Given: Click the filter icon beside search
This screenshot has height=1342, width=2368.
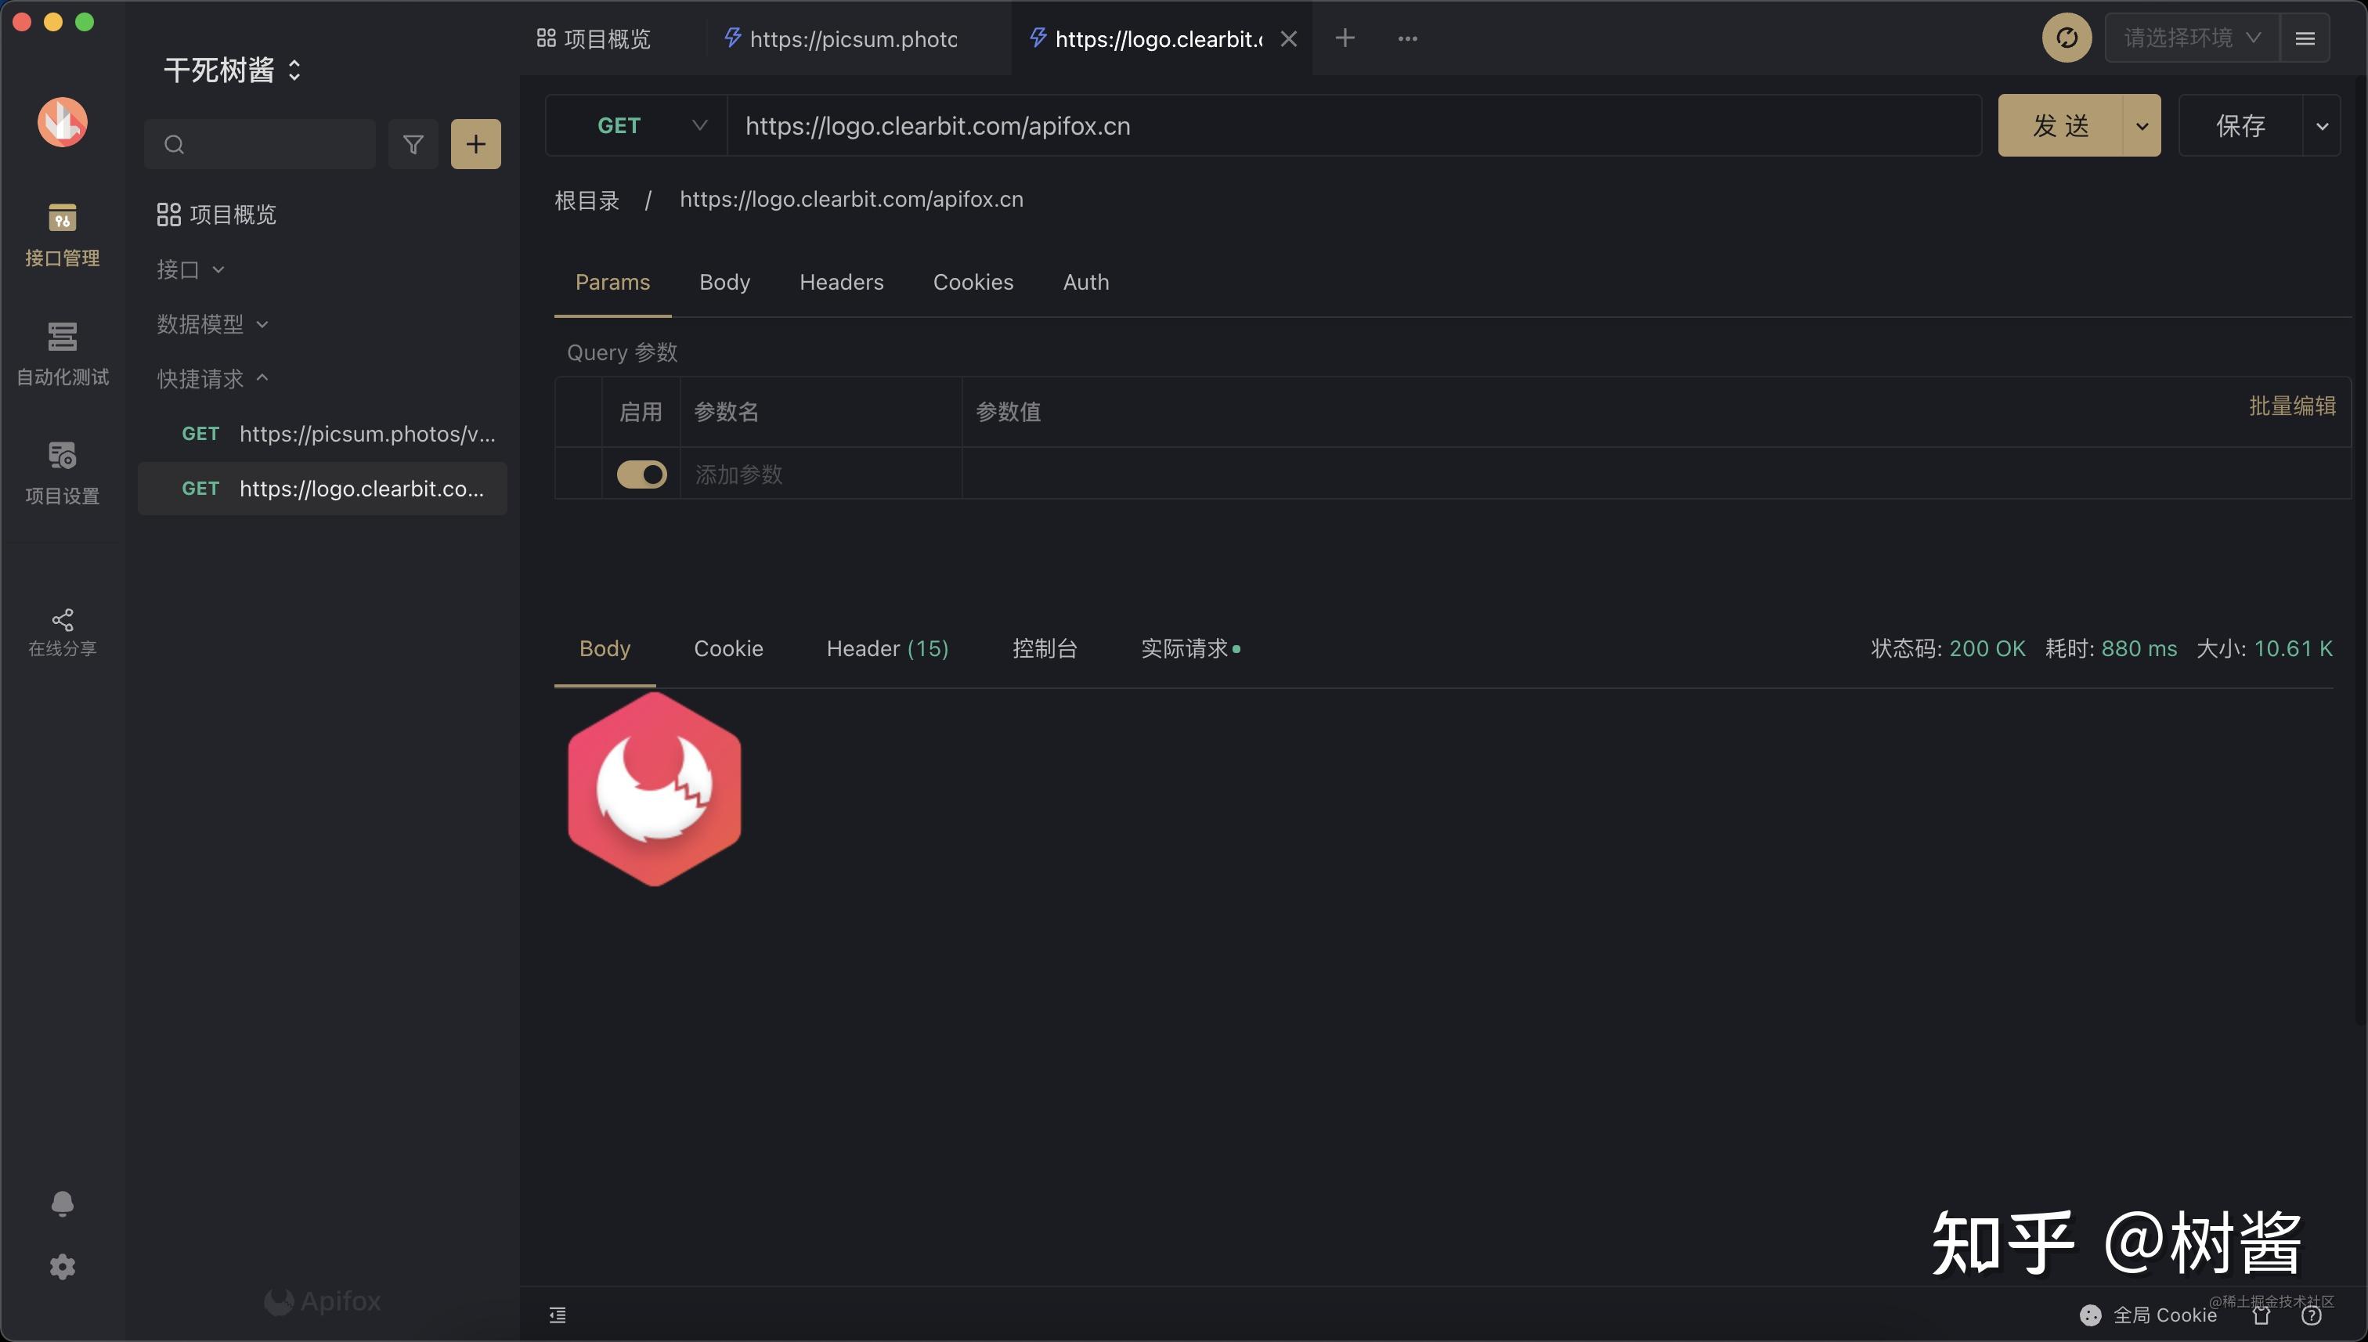Looking at the screenshot, I should coord(413,144).
